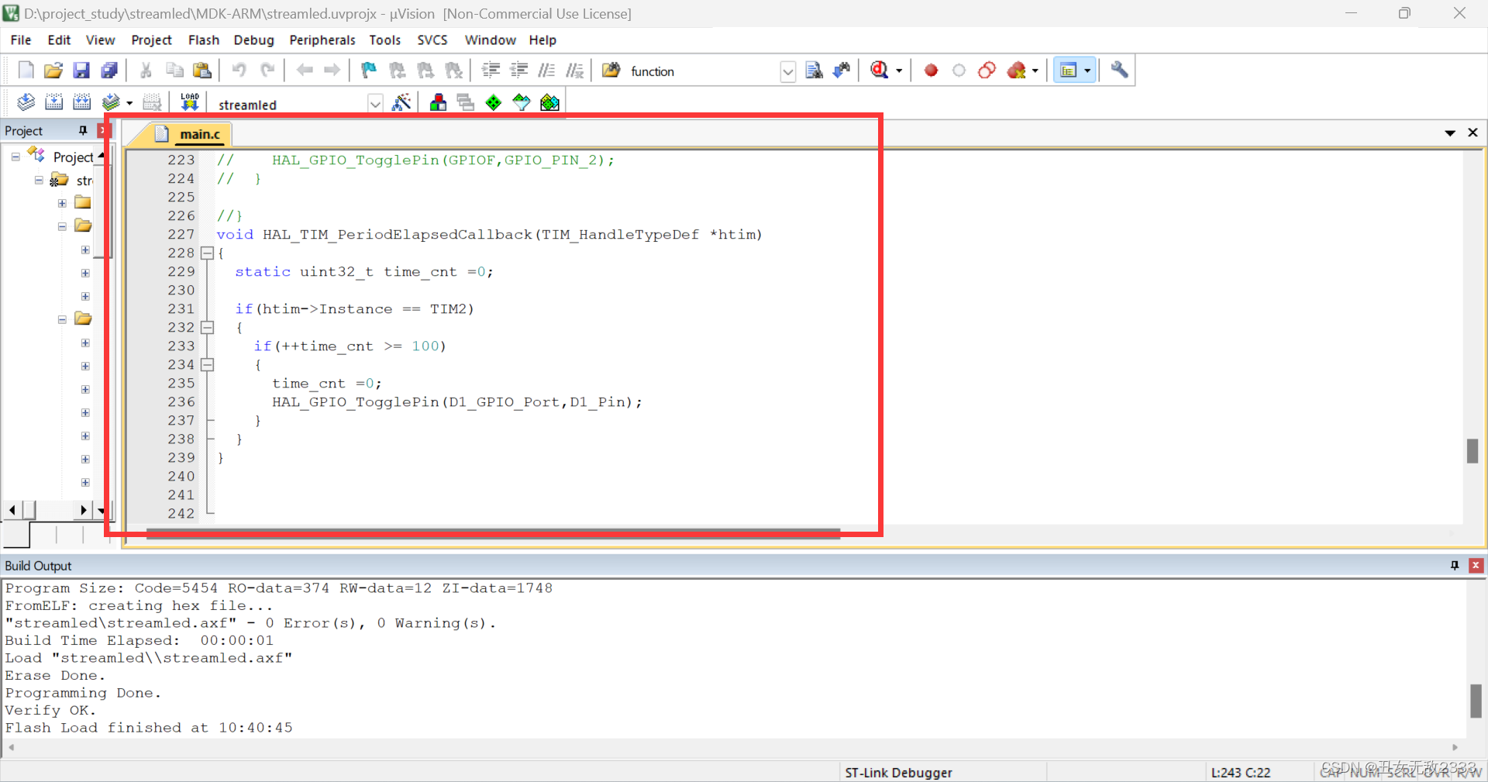
Task: Insert or remove a bookmark
Action: click(x=369, y=71)
